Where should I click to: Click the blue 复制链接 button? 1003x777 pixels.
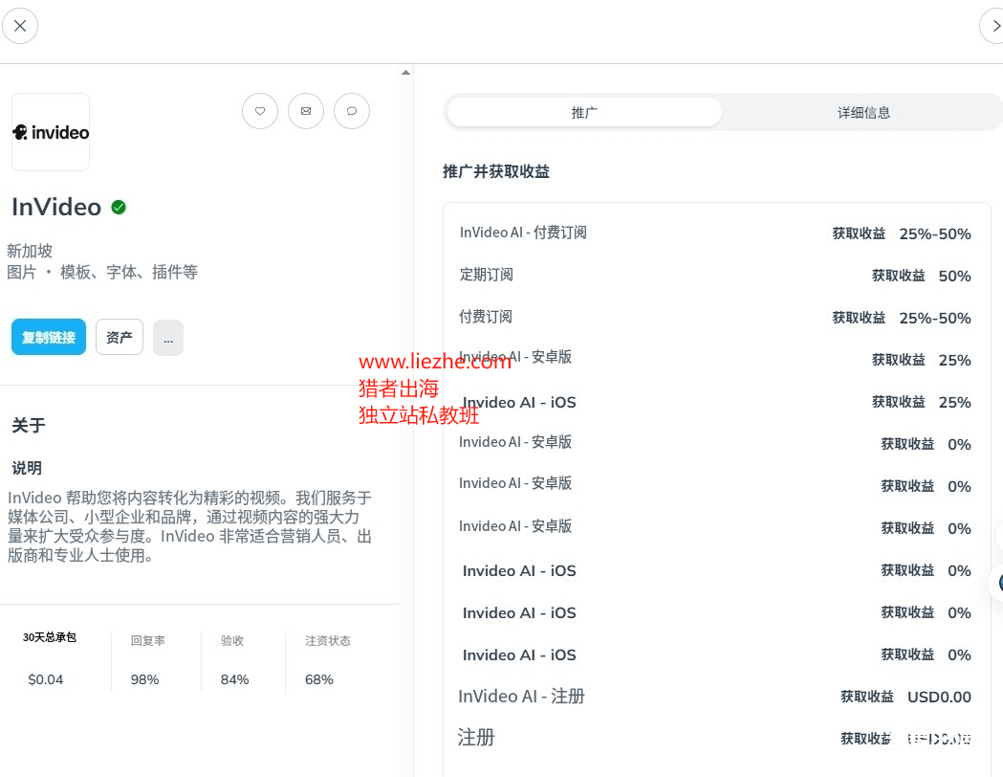tap(49, 337)
